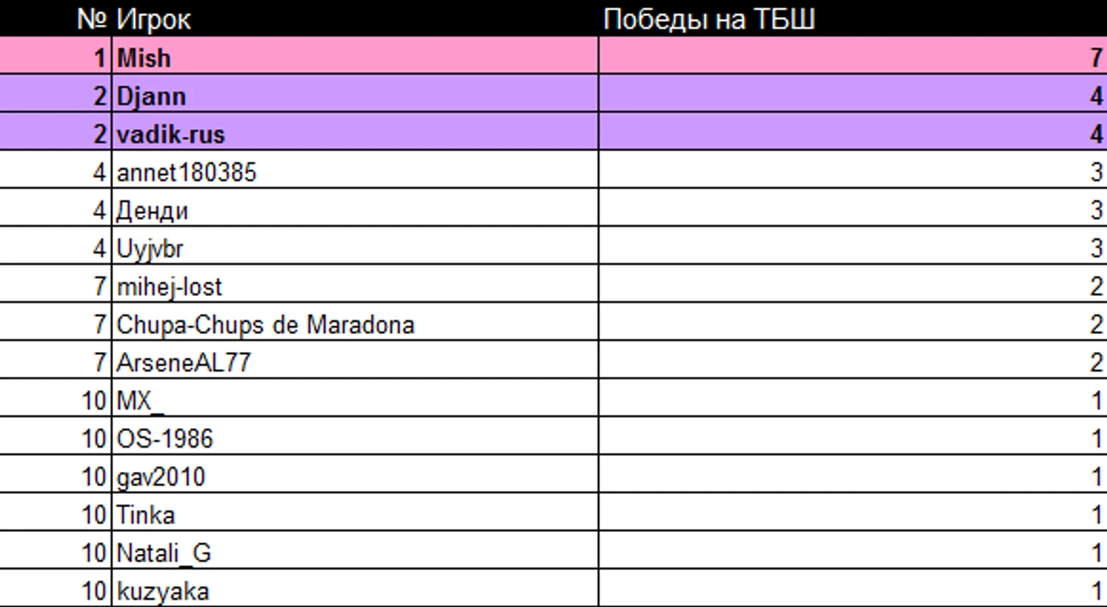Click the MX_ name cell
This screenshot has height=607, width=1107.
(355, 398)
